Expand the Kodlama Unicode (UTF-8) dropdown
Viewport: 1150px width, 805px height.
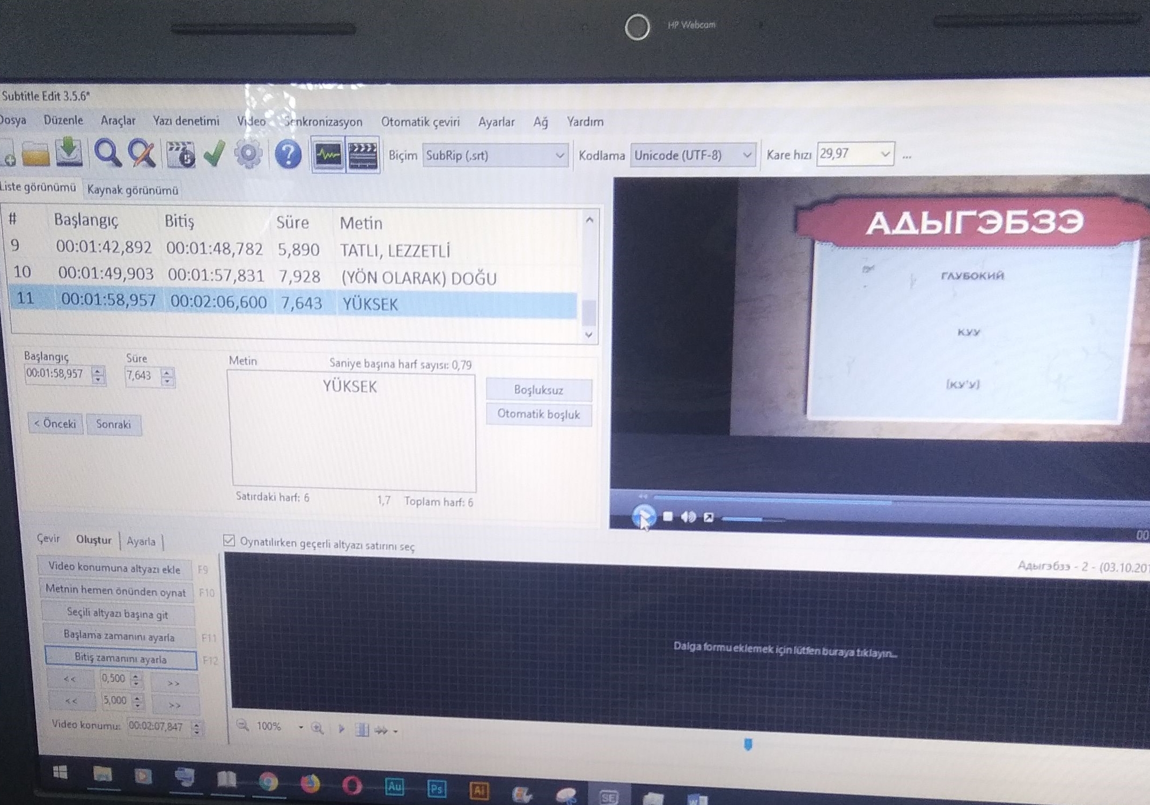746,155
